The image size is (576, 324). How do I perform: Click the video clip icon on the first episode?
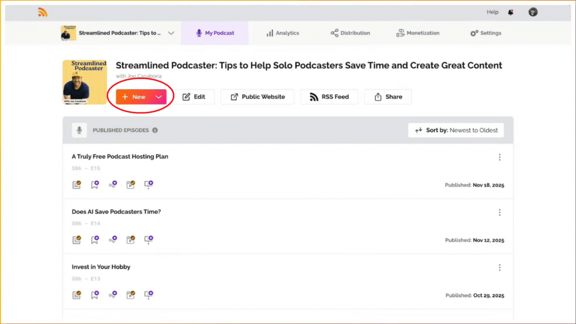pyautogui.click(x=130, y=184)
